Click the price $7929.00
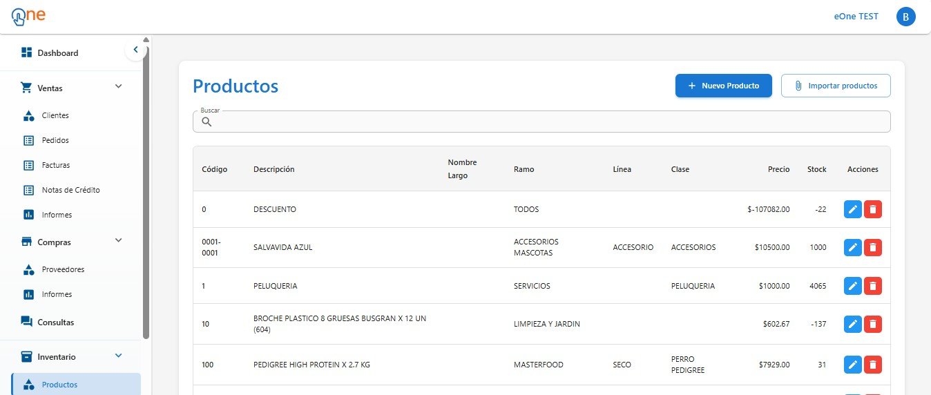The image size is (931, 395). tap(774, 365)
